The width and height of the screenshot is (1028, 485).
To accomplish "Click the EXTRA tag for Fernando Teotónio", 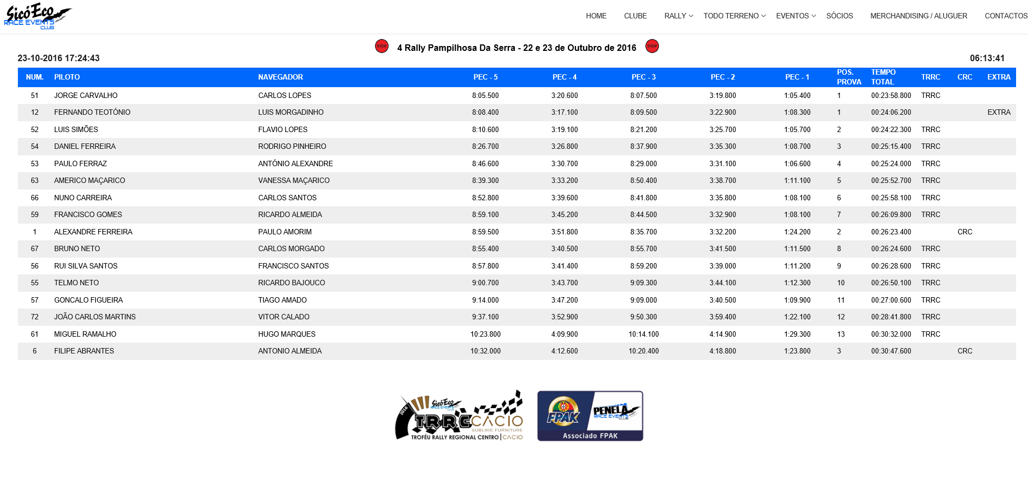I will [x=999, y=113].
